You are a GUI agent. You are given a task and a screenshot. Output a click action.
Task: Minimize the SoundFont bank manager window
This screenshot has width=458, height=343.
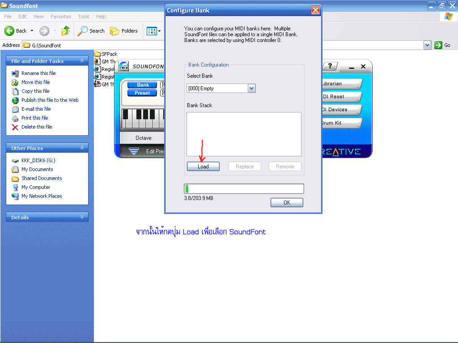[x=352, y=67]
